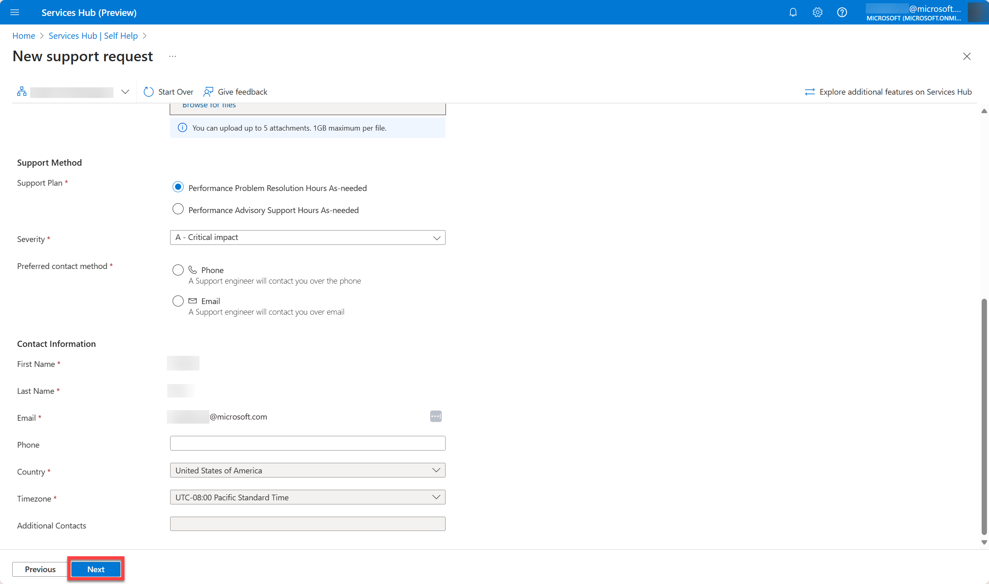Click the Phone input field

tap(307, 443)
